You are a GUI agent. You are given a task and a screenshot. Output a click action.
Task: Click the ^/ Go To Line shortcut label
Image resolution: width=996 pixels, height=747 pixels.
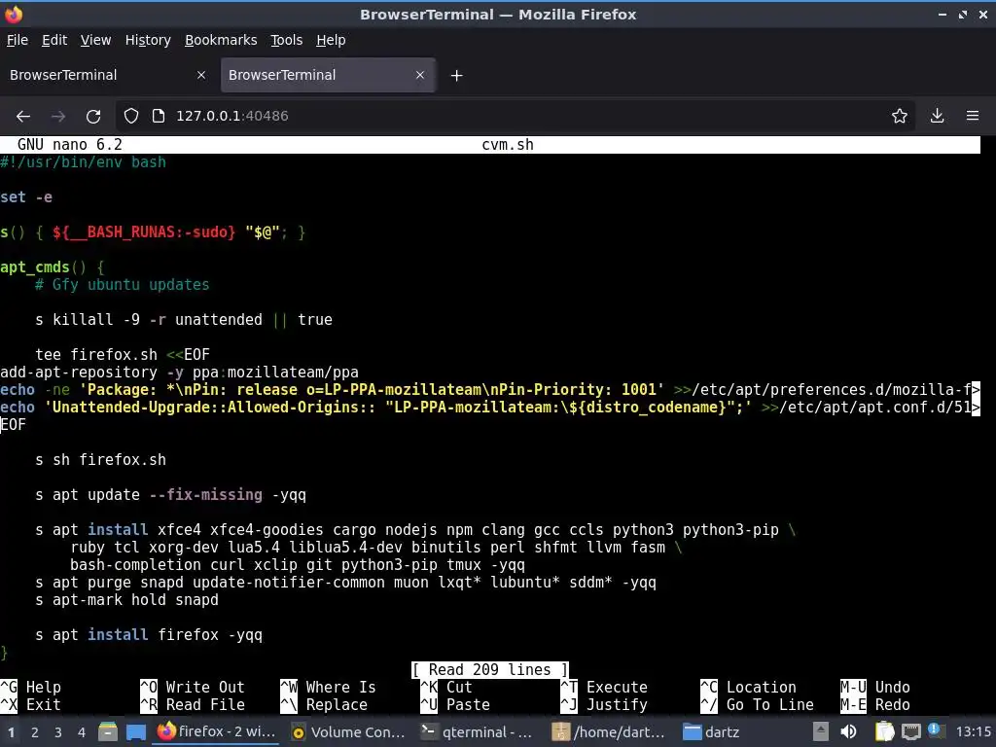point(757,705)
